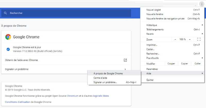Choose Rechercher... in the Chrome menu
Screen dimensions: 206x108
point(172,54)
